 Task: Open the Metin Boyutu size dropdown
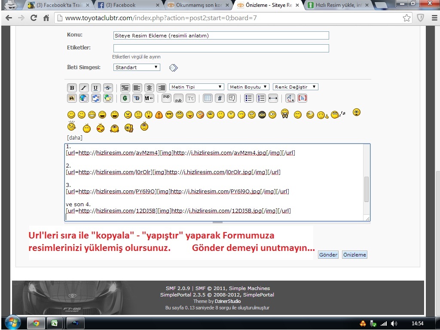pos(248,87)
